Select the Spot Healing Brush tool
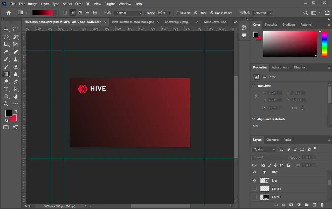332x209 pixels. (16, 52)
